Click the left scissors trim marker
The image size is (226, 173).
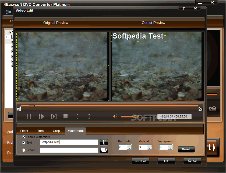[x=19, y=109]
